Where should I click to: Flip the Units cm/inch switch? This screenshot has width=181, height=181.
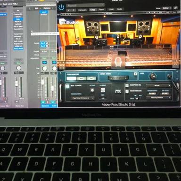point(137,99)
